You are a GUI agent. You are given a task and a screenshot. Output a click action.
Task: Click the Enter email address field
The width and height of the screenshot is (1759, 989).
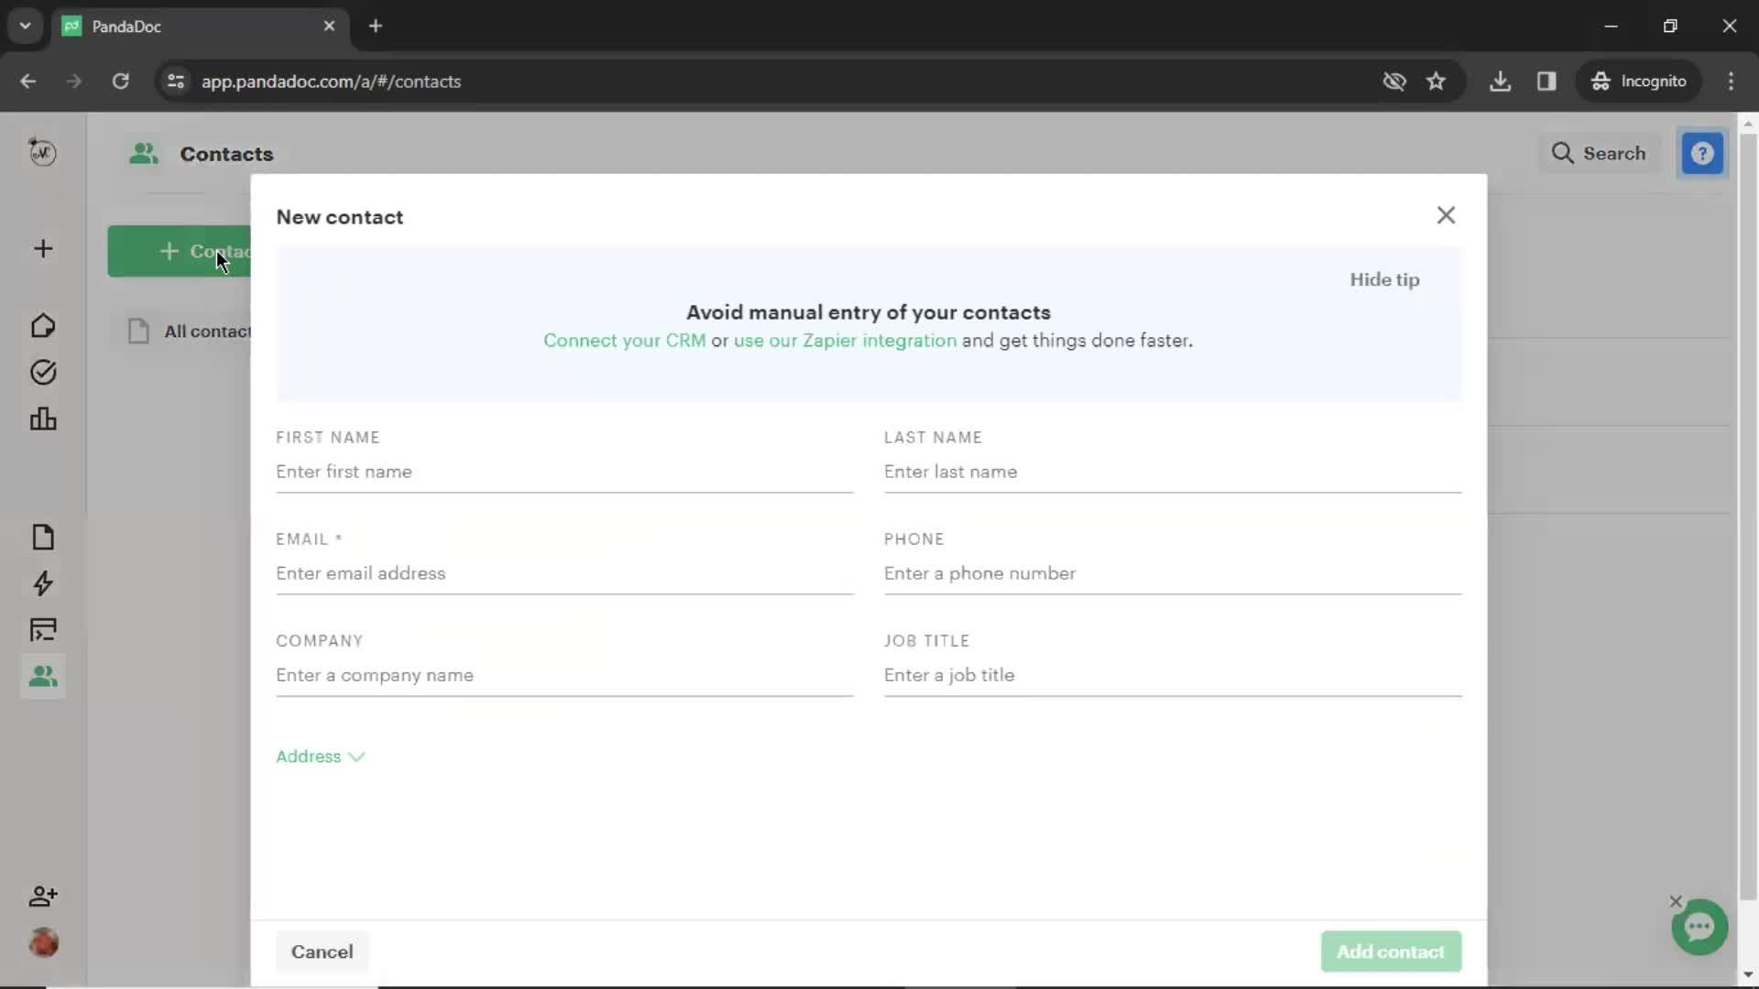click(x=564, y=572)
